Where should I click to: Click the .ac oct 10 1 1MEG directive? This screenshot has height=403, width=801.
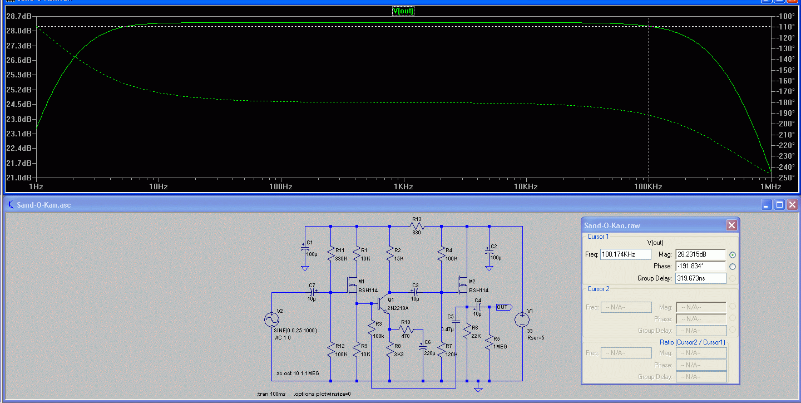click(x=297, y=373)
